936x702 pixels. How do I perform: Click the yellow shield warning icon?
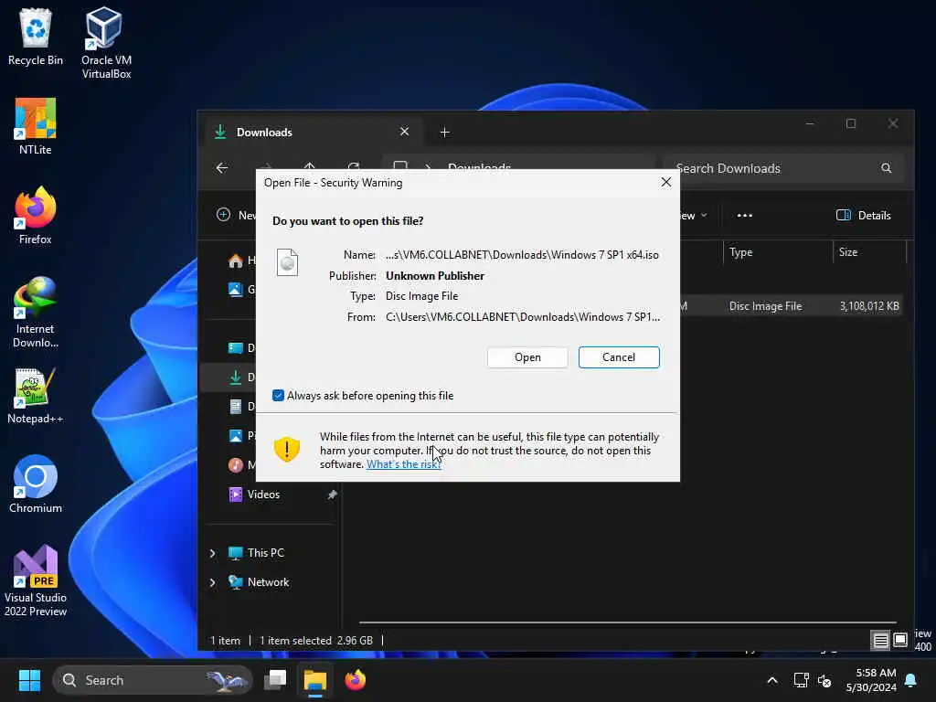click(x=286, y=449)
